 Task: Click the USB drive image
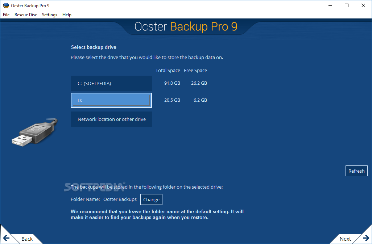click(35, 132)
